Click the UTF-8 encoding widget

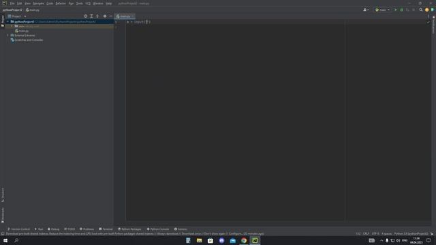[375, 234]
